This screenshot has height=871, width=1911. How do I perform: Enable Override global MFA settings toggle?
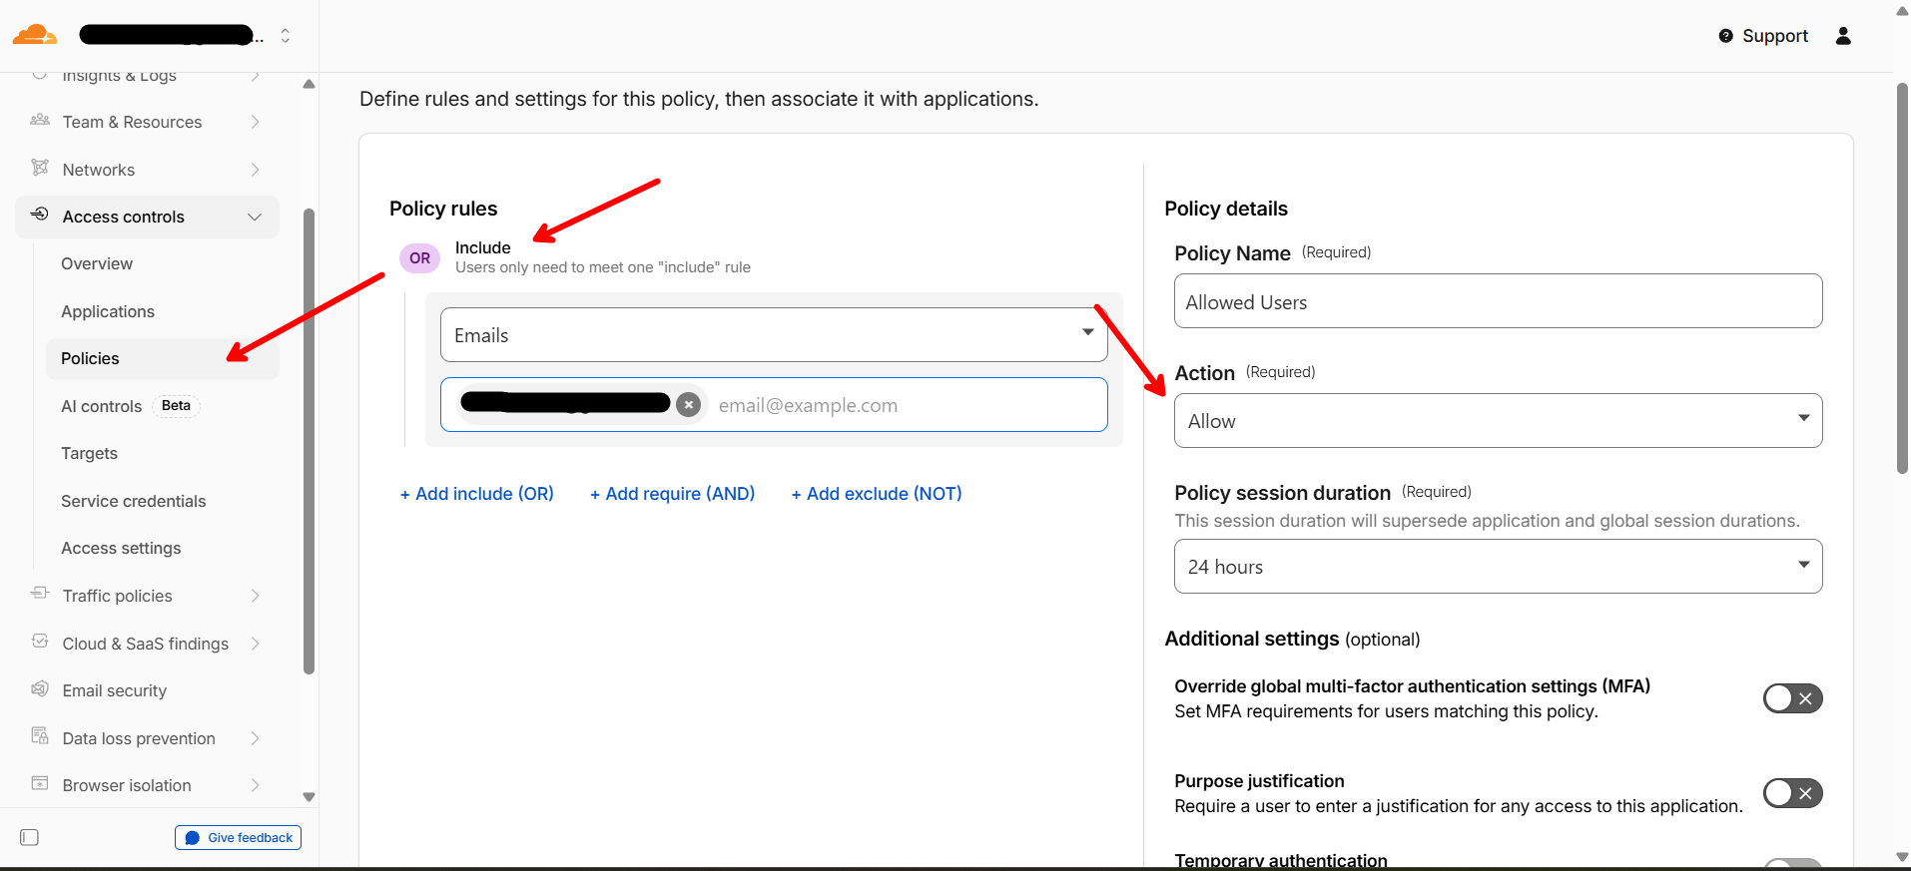pos(1792,698)
